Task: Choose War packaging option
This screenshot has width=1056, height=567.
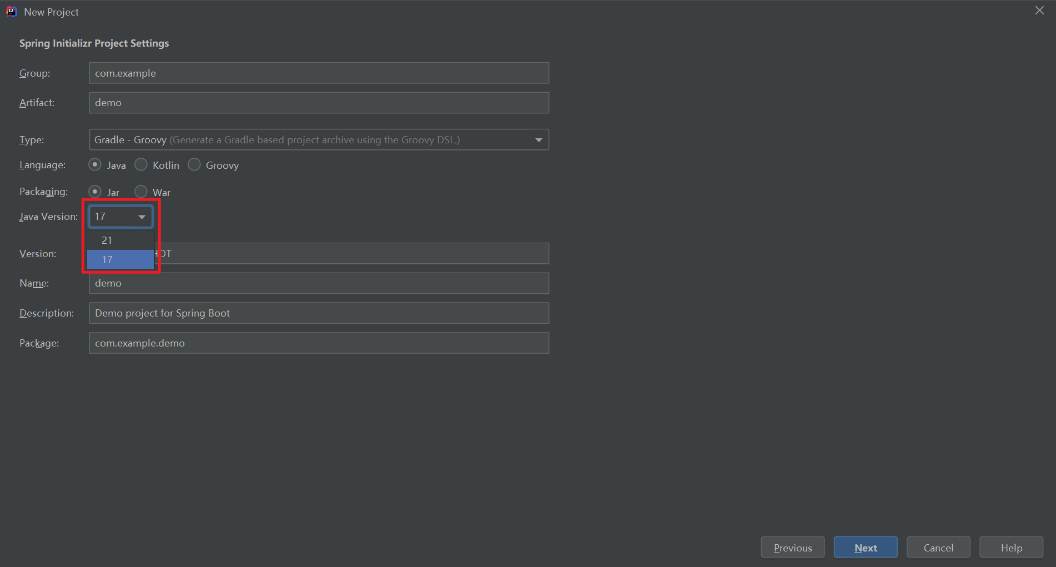Action: 141,192
